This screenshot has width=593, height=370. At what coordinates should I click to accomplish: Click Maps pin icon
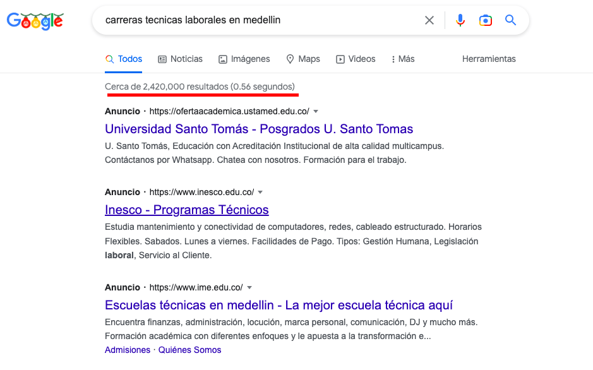290,59
